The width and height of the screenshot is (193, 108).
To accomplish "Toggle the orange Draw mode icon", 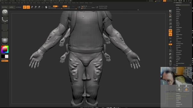I will pos(28,7).
